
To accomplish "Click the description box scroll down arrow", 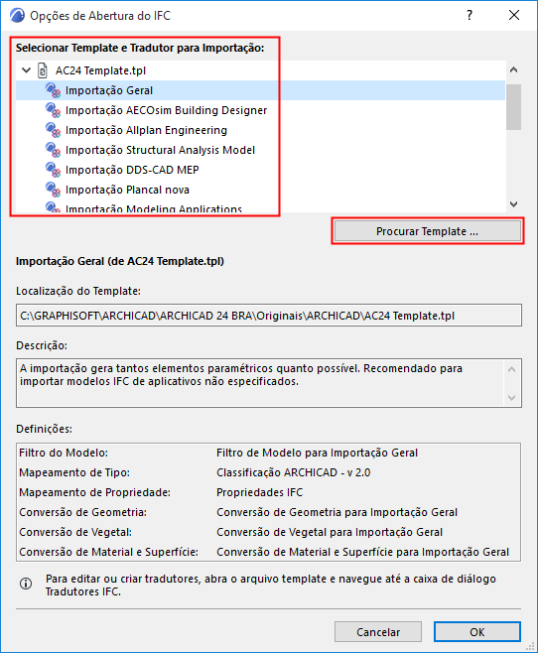I will click(512, 398).
